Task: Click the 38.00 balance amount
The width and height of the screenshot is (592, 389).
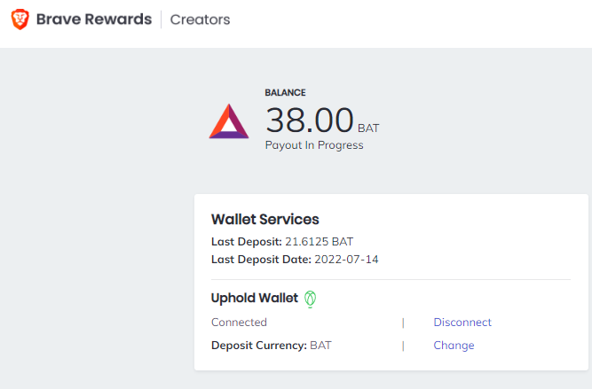Action: pyautogui.click(x=310, y=121)
